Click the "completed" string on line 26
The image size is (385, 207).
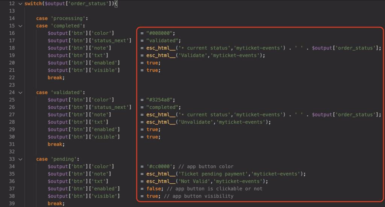click(x=162, y=107)
